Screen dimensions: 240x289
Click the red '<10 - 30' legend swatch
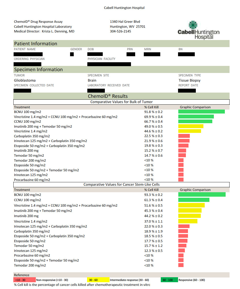point(25,280)
